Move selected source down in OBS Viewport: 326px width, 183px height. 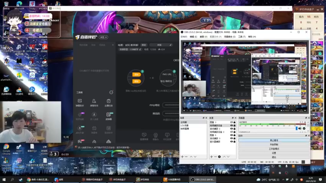coord(228,157)
